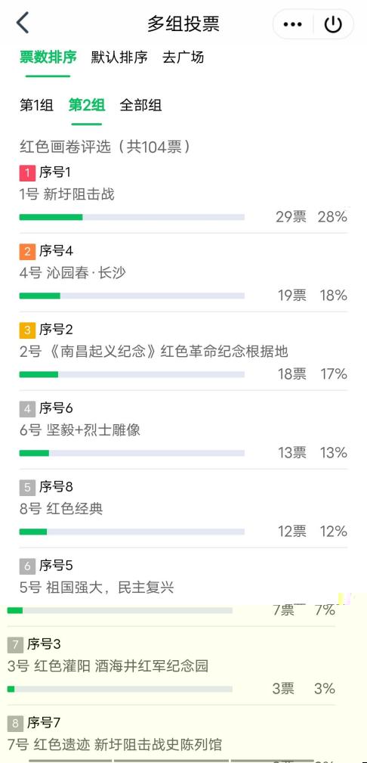Open the three-dots more menu

coord(293,24)
